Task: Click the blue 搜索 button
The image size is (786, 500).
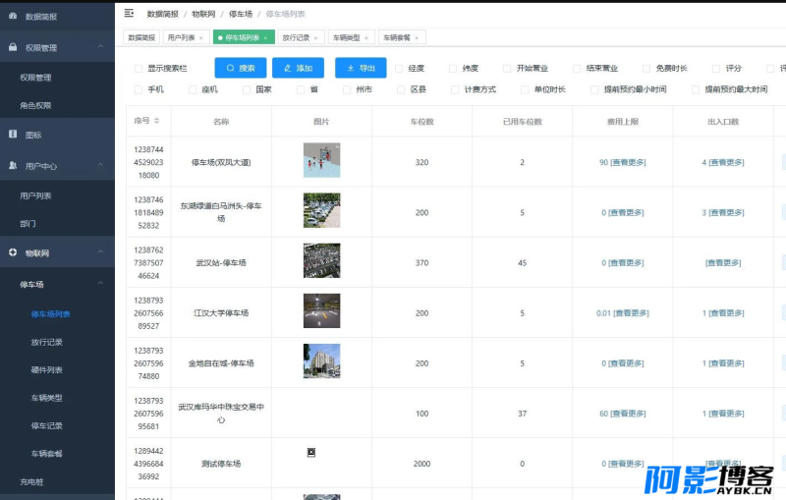Action: click(x=241, y=68)
